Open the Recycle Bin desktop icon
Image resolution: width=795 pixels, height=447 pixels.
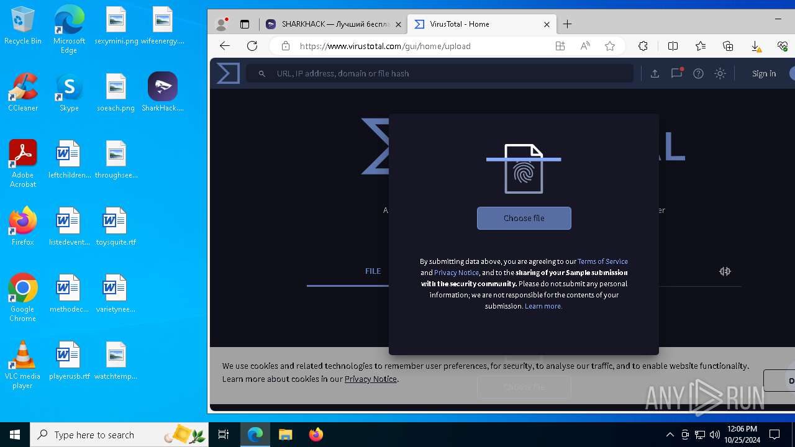(22, 26)
